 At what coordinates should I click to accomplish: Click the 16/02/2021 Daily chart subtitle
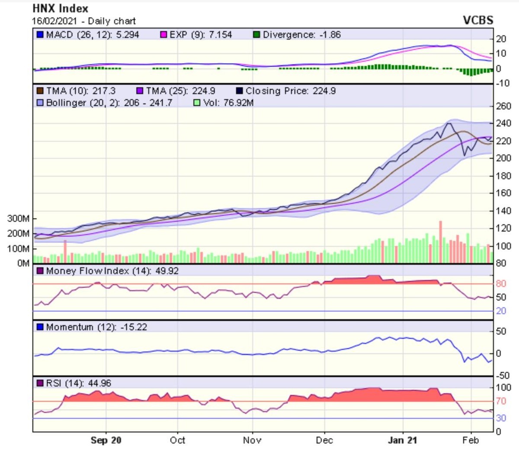[83, 21]
